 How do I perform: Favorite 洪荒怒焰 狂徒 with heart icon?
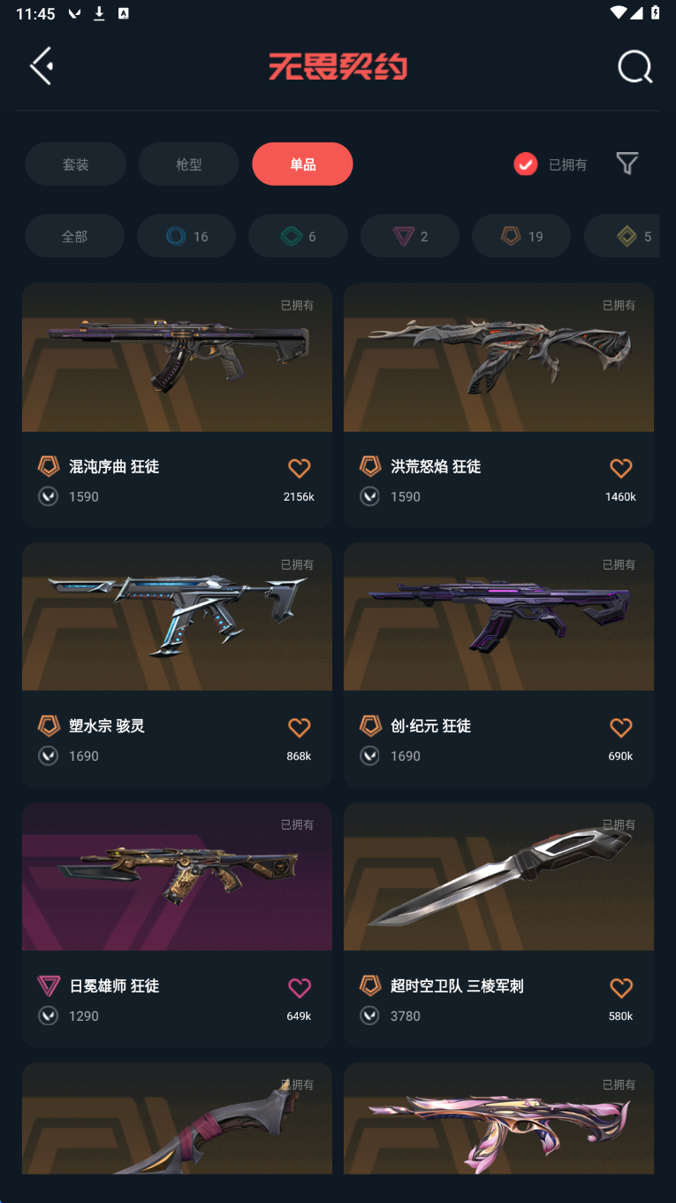(x=621, y=468)
